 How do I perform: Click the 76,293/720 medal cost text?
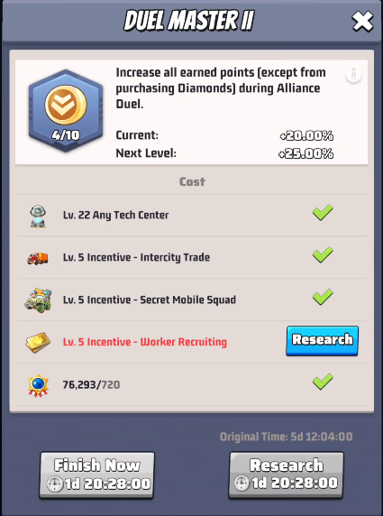point(91,384)
